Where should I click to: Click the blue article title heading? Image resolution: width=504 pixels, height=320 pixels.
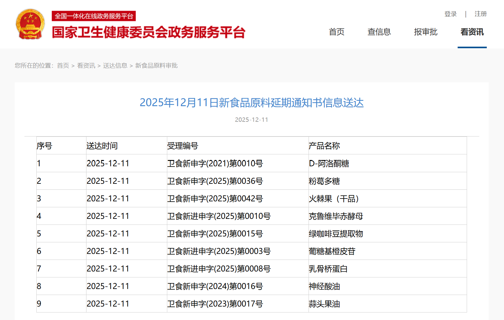[252, 103]
